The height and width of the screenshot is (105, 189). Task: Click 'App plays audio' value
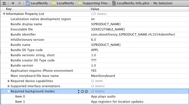click(x=103, y=97)
